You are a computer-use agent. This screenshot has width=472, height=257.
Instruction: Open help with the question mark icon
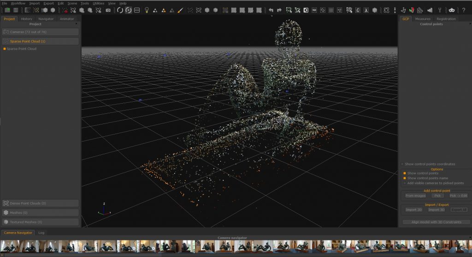(x=464, y=10)
